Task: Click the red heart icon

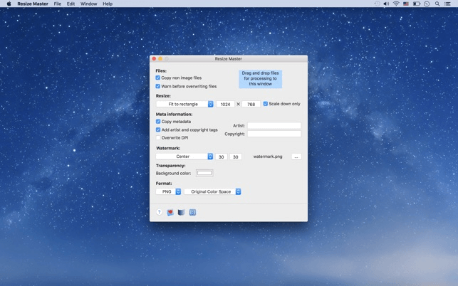Action: (x=170, y=212)
